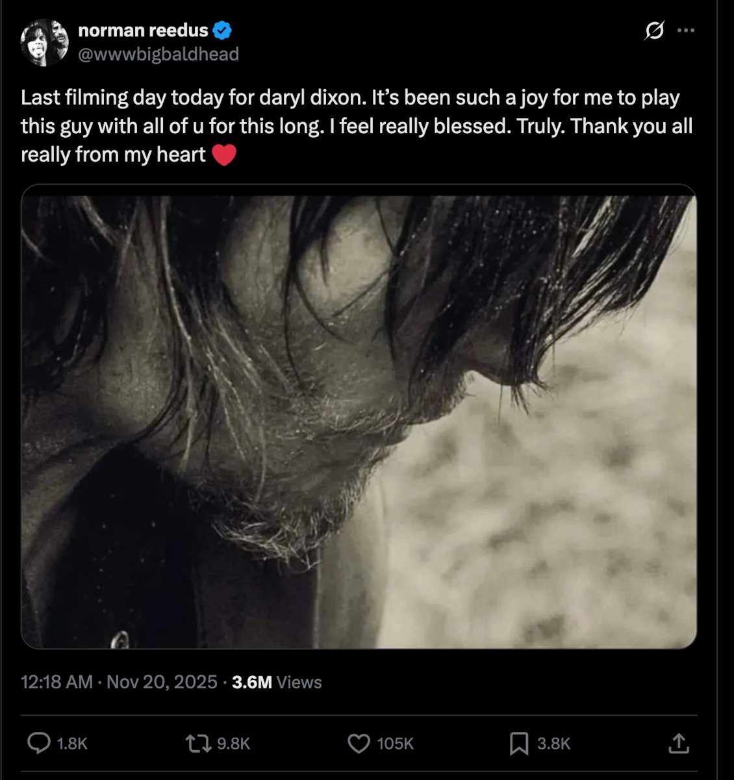Click the 1.8K replies count
The height and width of the screenshot is (780, 734).
[x=71, y=744]
